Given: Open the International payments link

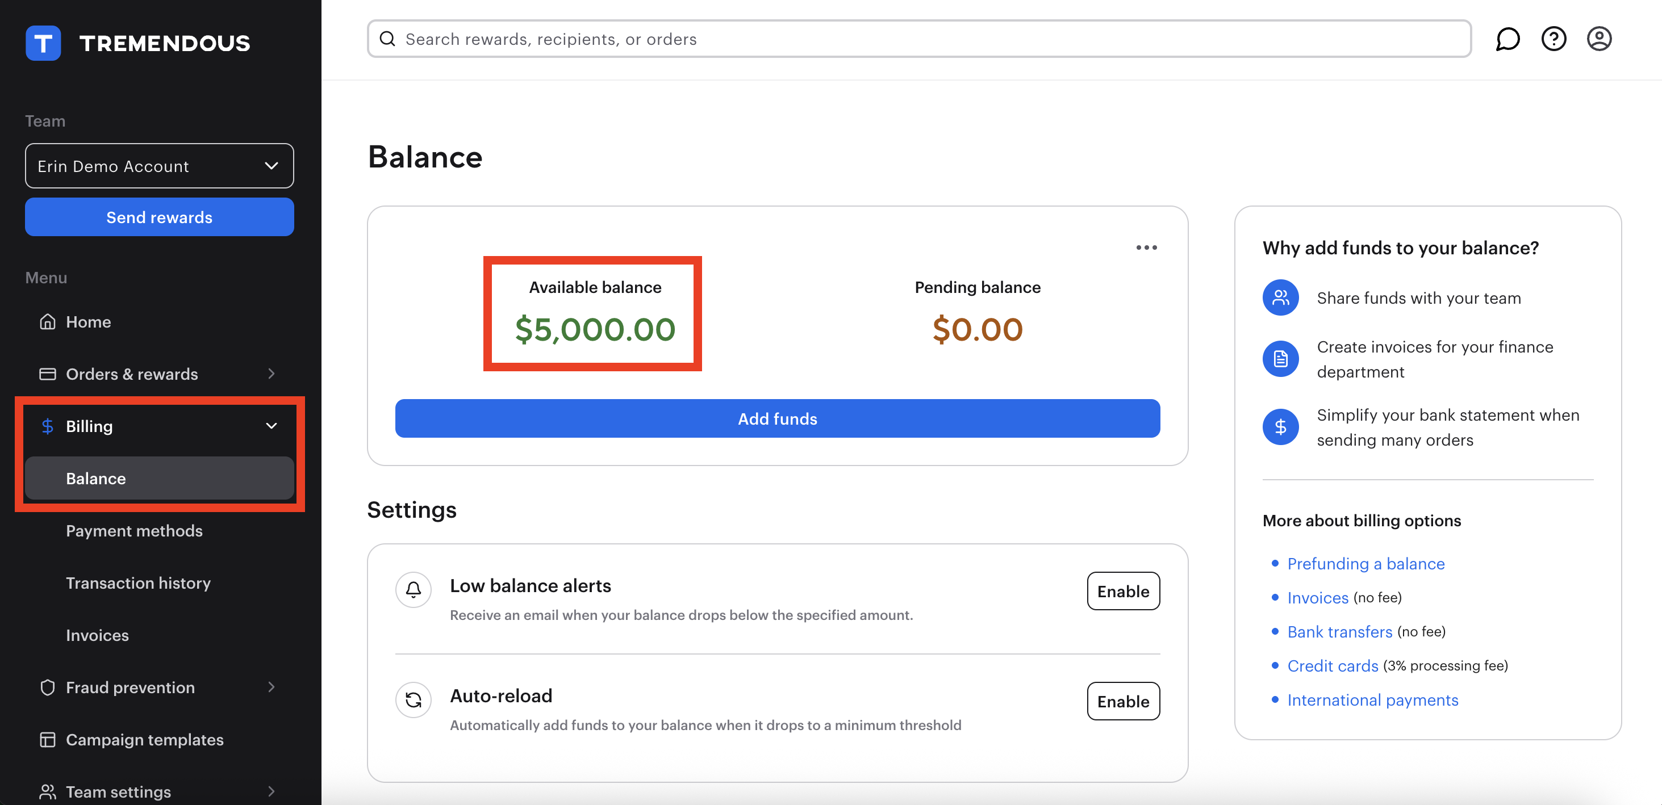Looking at the screenshot, I should tap(1372, 700).
